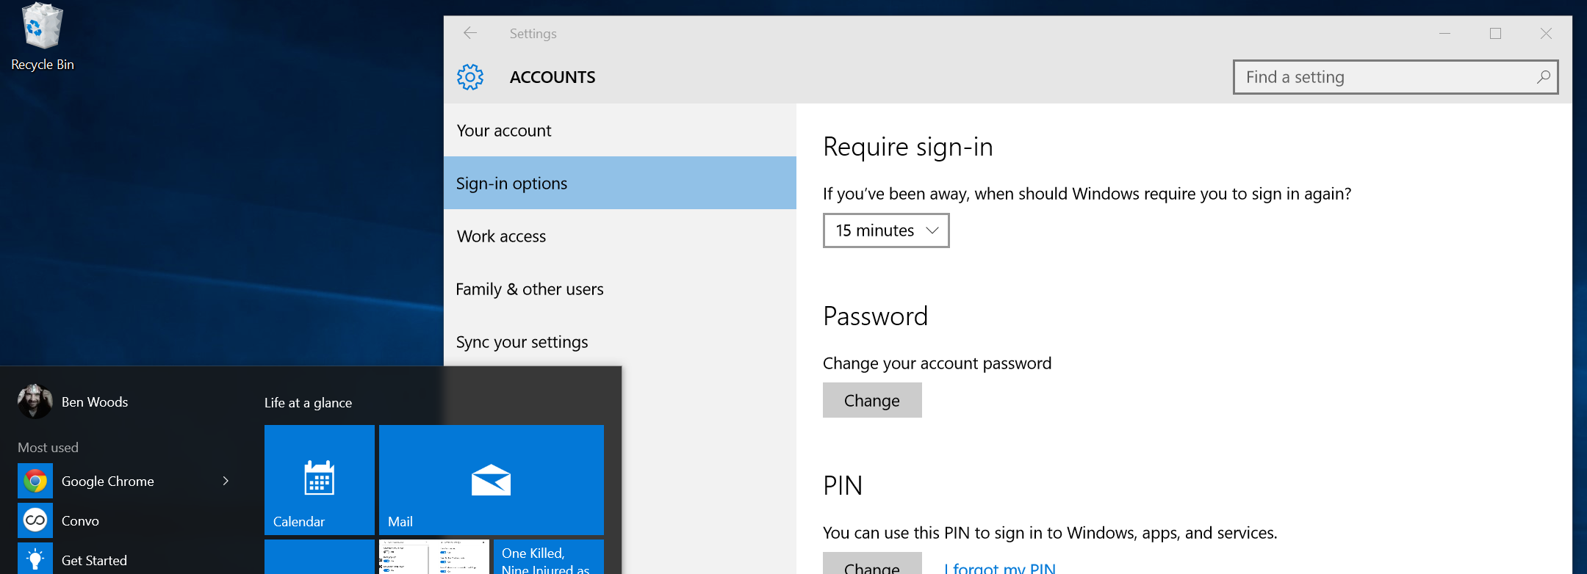Screen dimensions: 1587x574
Task: Open the Calendar tile
Action: 320,480
